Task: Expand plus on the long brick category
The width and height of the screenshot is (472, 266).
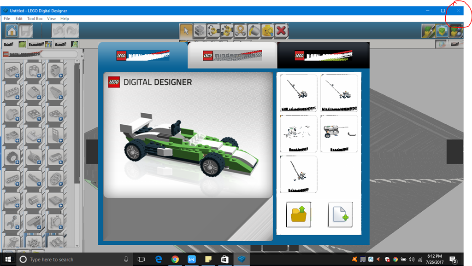Action: pos(18,97)
